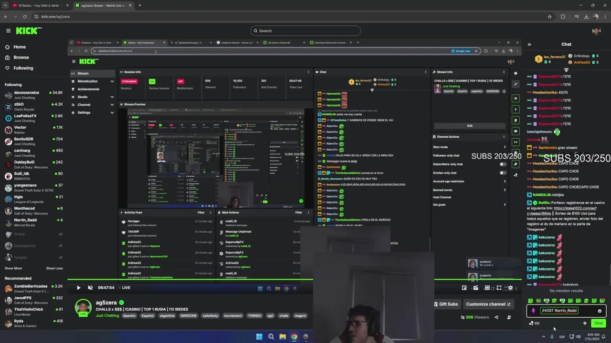
Task: Unmute the stream via the speaker icon
Action: click(x=90, y=288)
